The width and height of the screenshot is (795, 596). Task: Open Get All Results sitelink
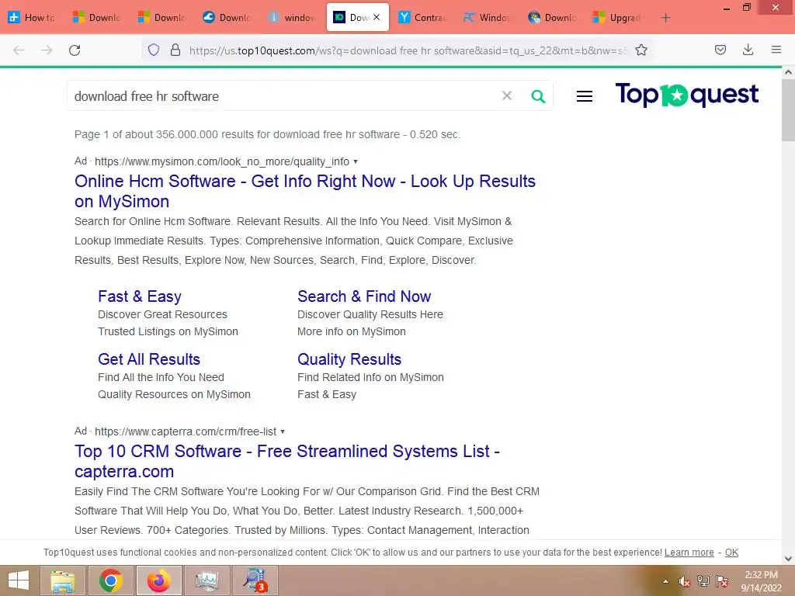(x=149, y=359)
